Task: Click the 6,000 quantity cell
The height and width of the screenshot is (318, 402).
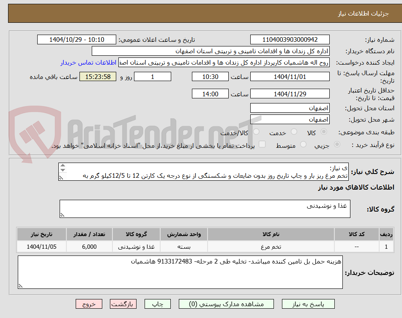Action: [89, 247]
